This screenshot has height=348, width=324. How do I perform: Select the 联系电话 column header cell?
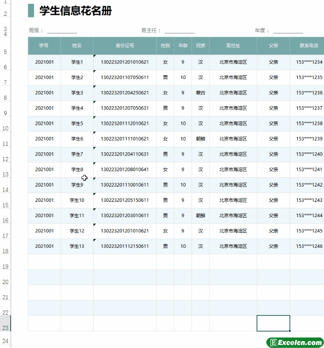click(307, 46)
